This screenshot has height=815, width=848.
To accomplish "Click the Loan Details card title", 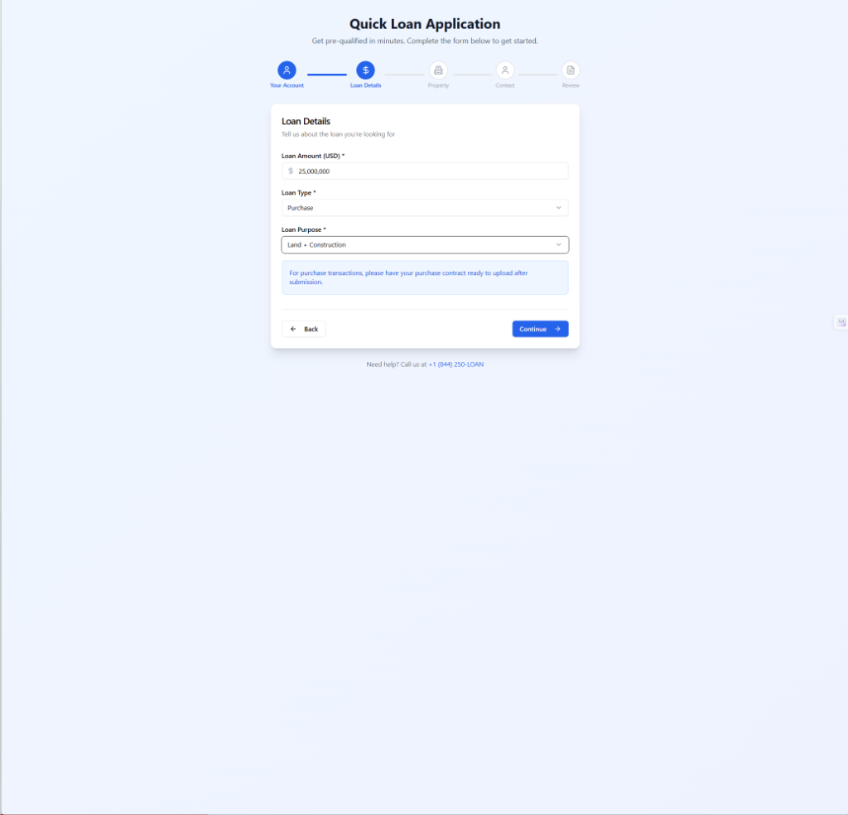I will coord(306,121).
